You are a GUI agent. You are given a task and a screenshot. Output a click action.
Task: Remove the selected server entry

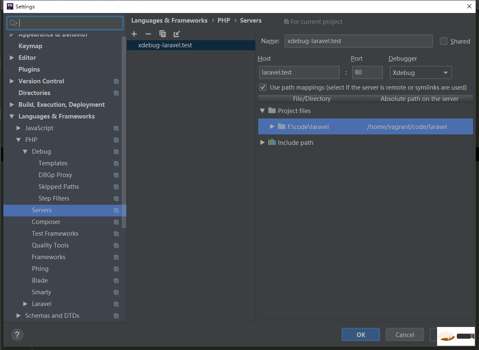tap(148, 34)
